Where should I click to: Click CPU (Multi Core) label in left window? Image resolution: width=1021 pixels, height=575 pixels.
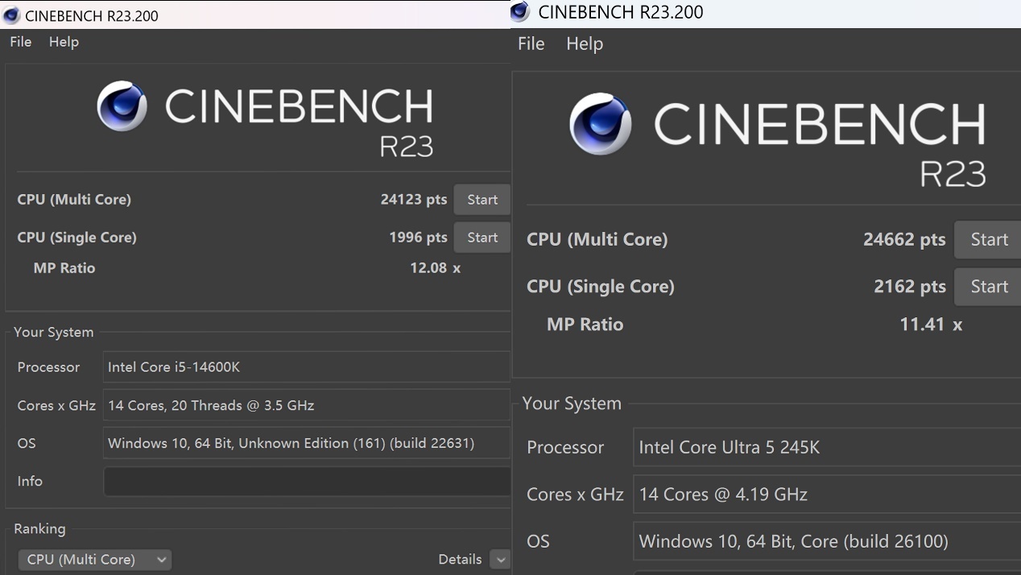(74, 200)
